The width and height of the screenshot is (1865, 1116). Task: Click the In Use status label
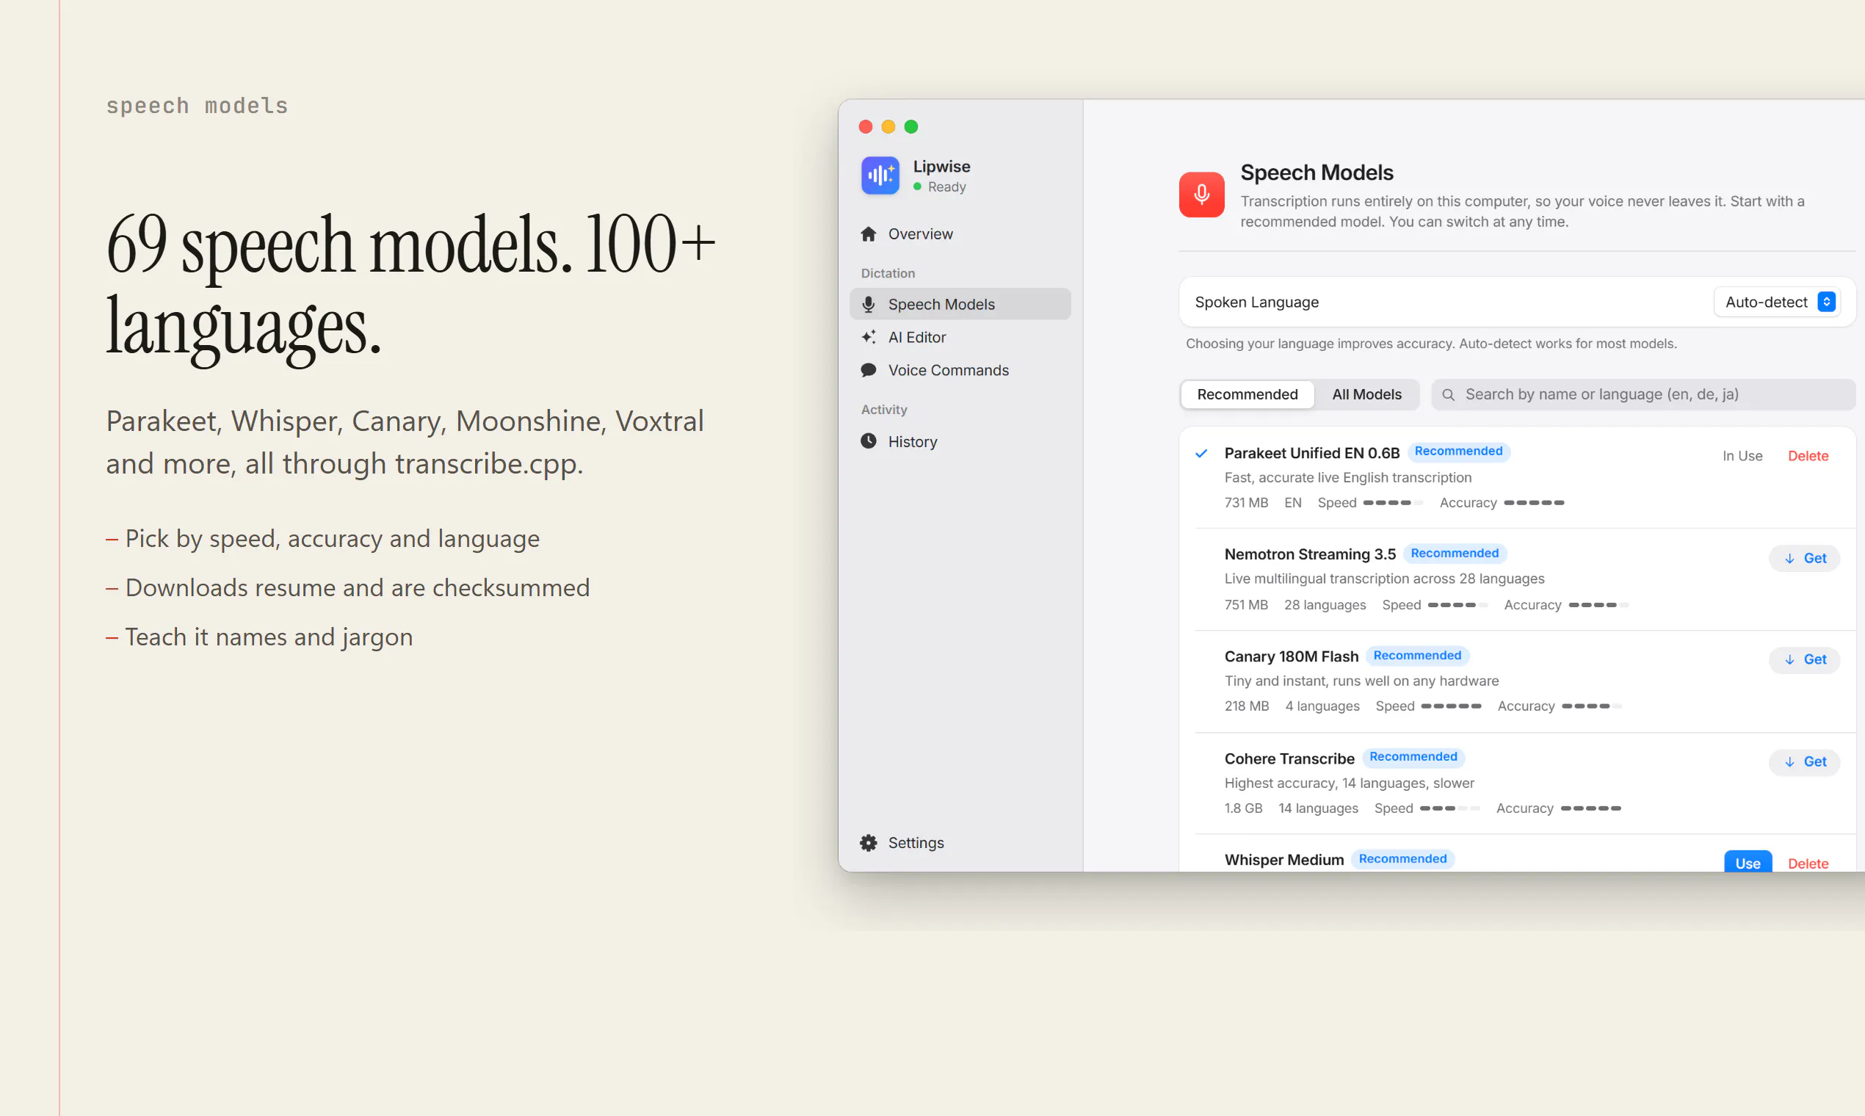[1742, 456]
